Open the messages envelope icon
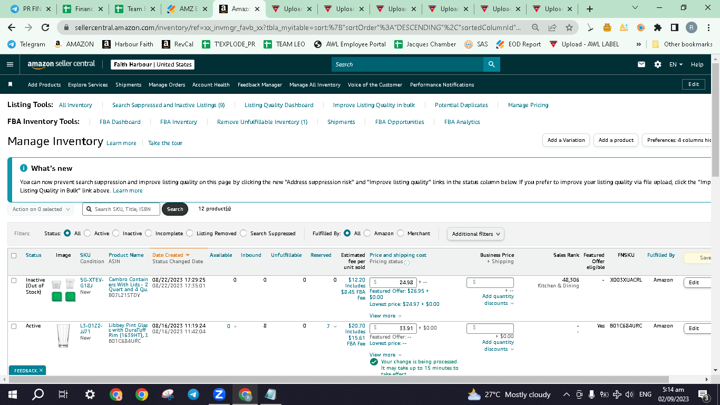Image resolution: width=720 pixels, height=405 pixels. click(x=641, y=64)
